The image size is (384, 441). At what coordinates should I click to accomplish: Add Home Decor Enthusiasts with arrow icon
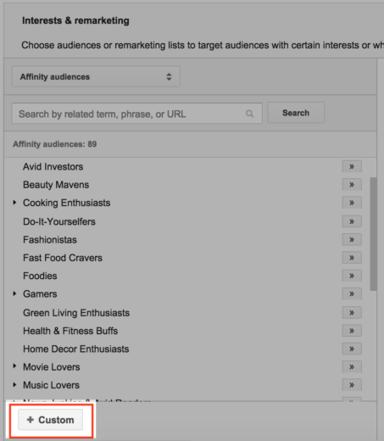pyautogui.click(x=352, y=349)
